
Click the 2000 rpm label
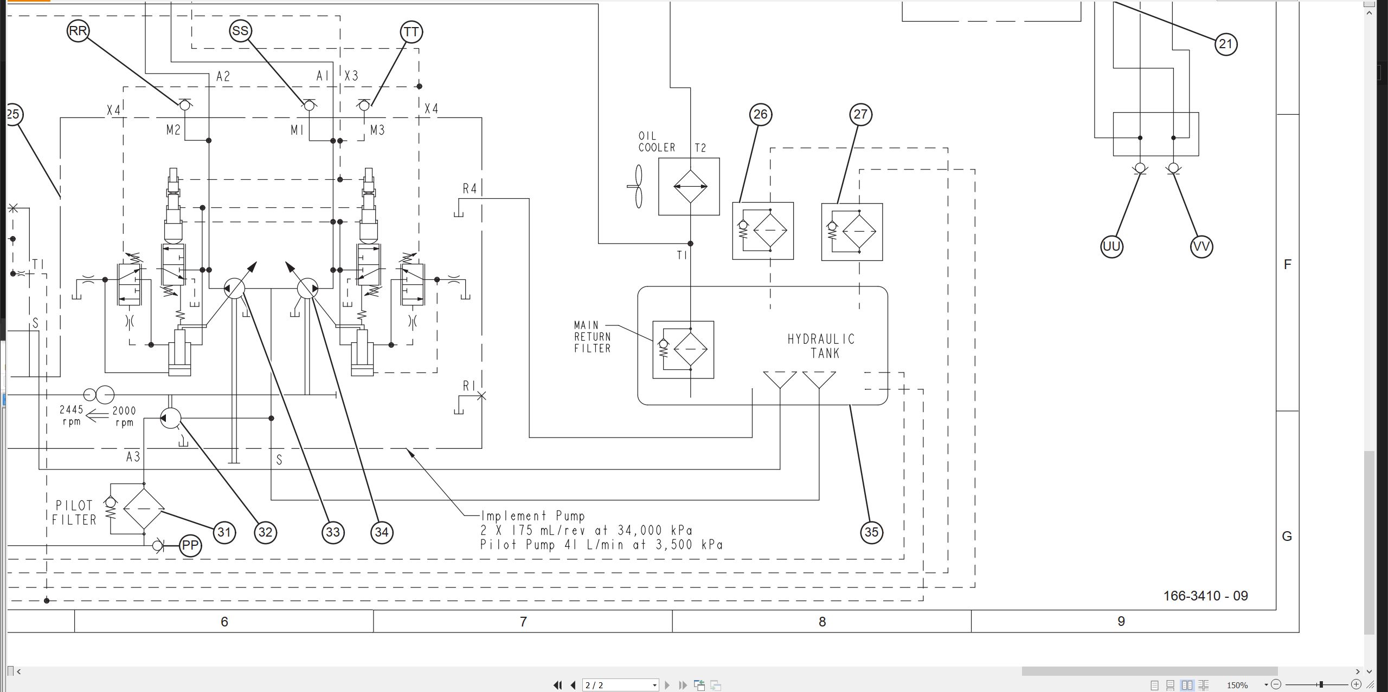point(124,416)
